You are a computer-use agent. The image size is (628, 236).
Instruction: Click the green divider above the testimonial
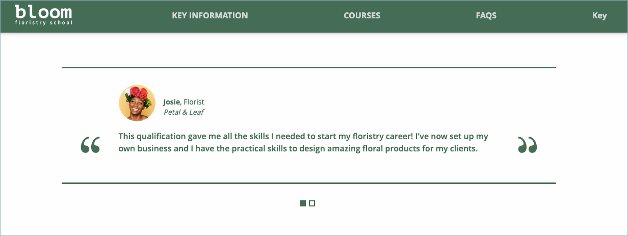(308, 67)
